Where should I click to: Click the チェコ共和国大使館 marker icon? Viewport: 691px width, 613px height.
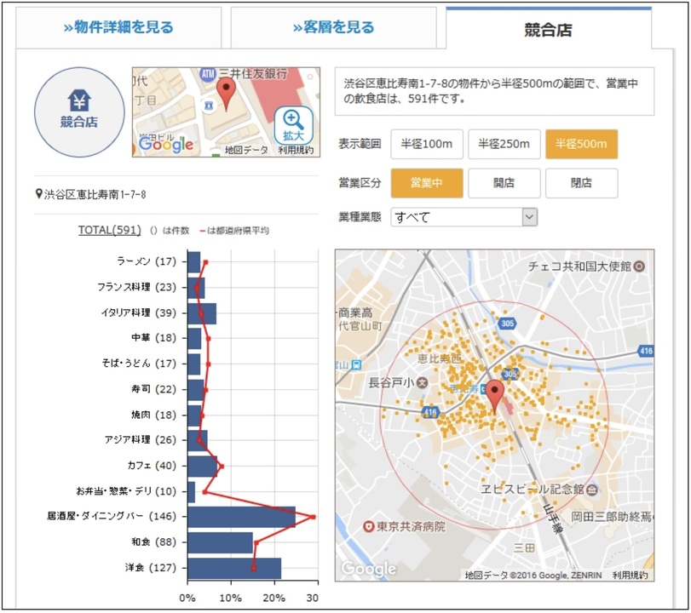pyautogui.click(x=638, y=266)
